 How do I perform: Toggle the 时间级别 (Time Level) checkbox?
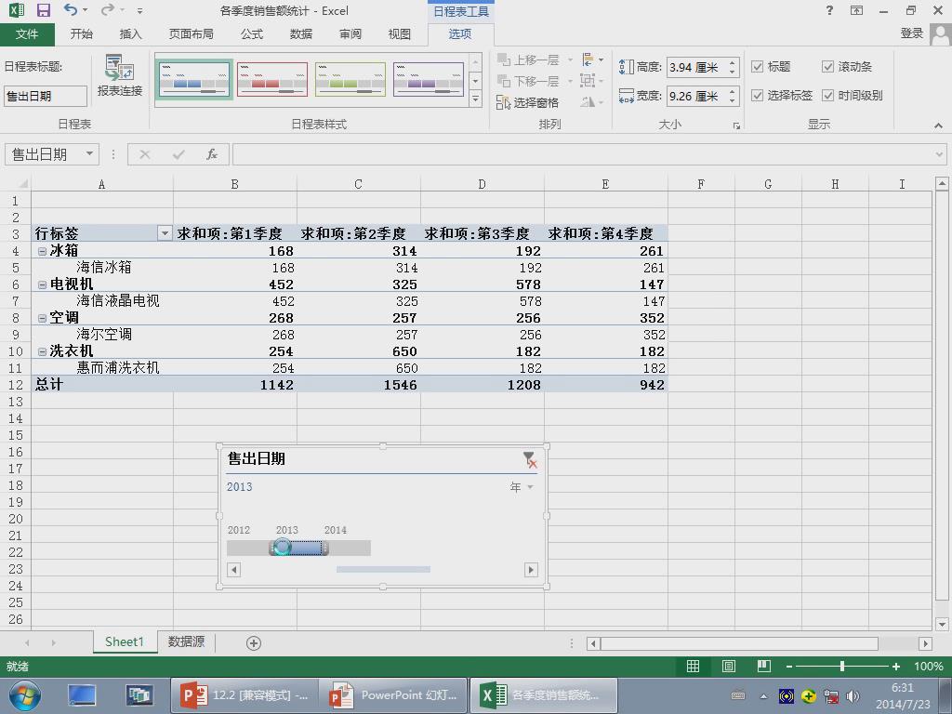[x=827, y=96]
